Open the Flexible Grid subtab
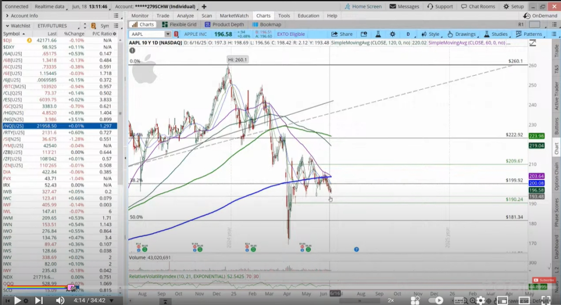The image size is (561, 305). click(179, 24)
